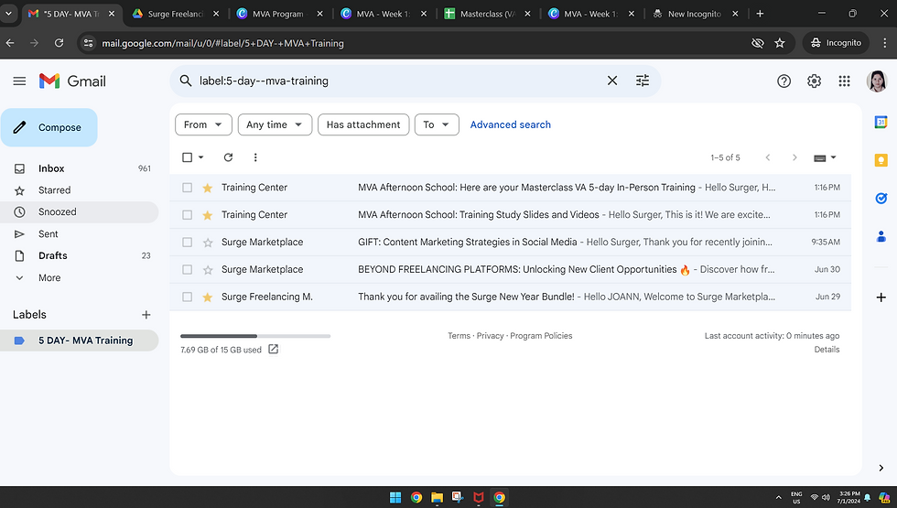Viewport: 897px width, 508px height.
Task: Open the To filter dropdown
Action: (x=437, y=124)
